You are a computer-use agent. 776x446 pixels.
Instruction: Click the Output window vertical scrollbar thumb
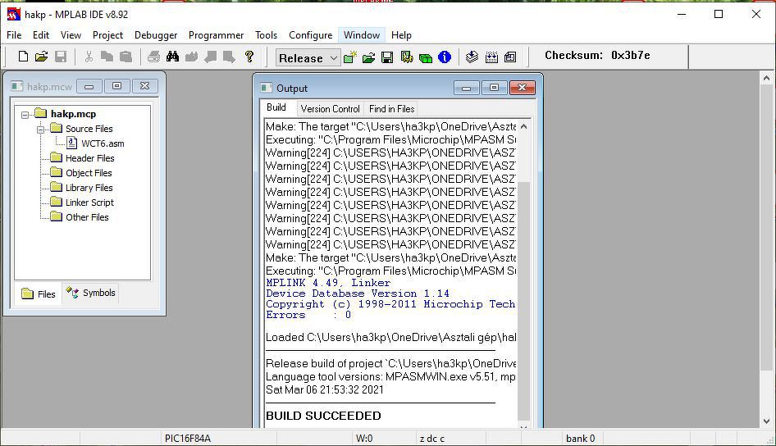tap(523, 301)
